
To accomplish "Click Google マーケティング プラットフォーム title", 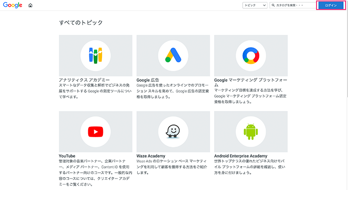I will (x=251, y=82).
